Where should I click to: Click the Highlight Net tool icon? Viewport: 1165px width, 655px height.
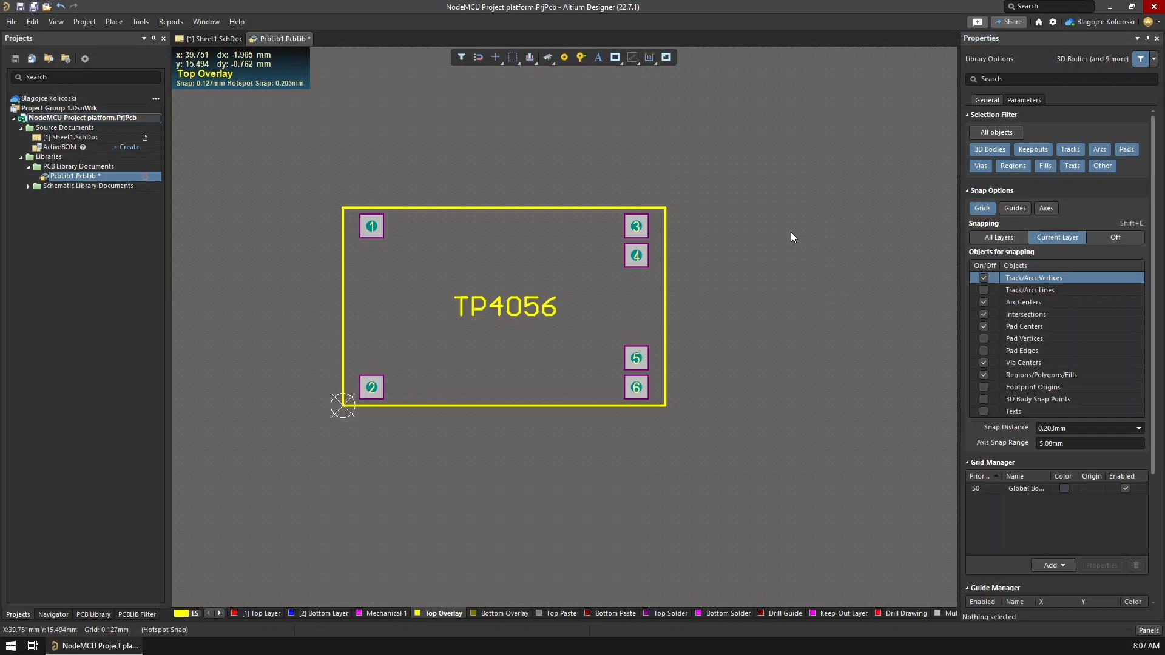[581, 56]
